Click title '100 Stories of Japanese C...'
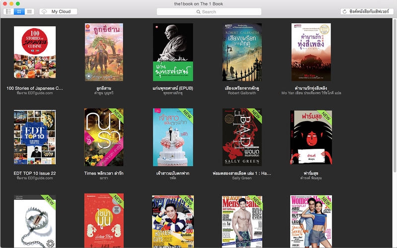Screen dimensions: 397x248 [35, 88]
